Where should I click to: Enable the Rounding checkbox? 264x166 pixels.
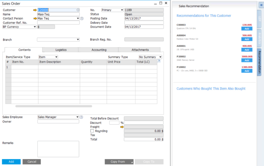tap(92, 131)
